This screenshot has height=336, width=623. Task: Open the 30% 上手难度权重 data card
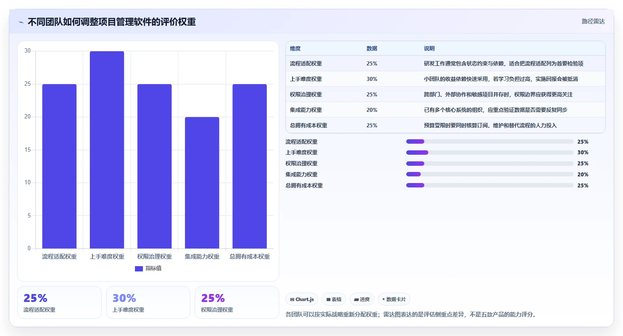click(x=148, y=302)
